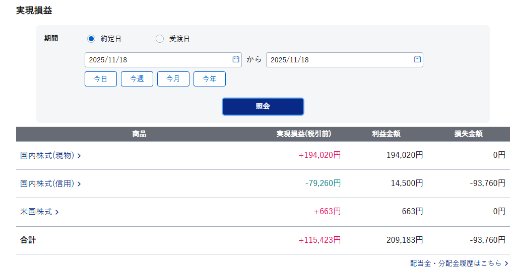Open the end date calendar picker icon
This screenshot has width=512, height=275.
[417, 59]
